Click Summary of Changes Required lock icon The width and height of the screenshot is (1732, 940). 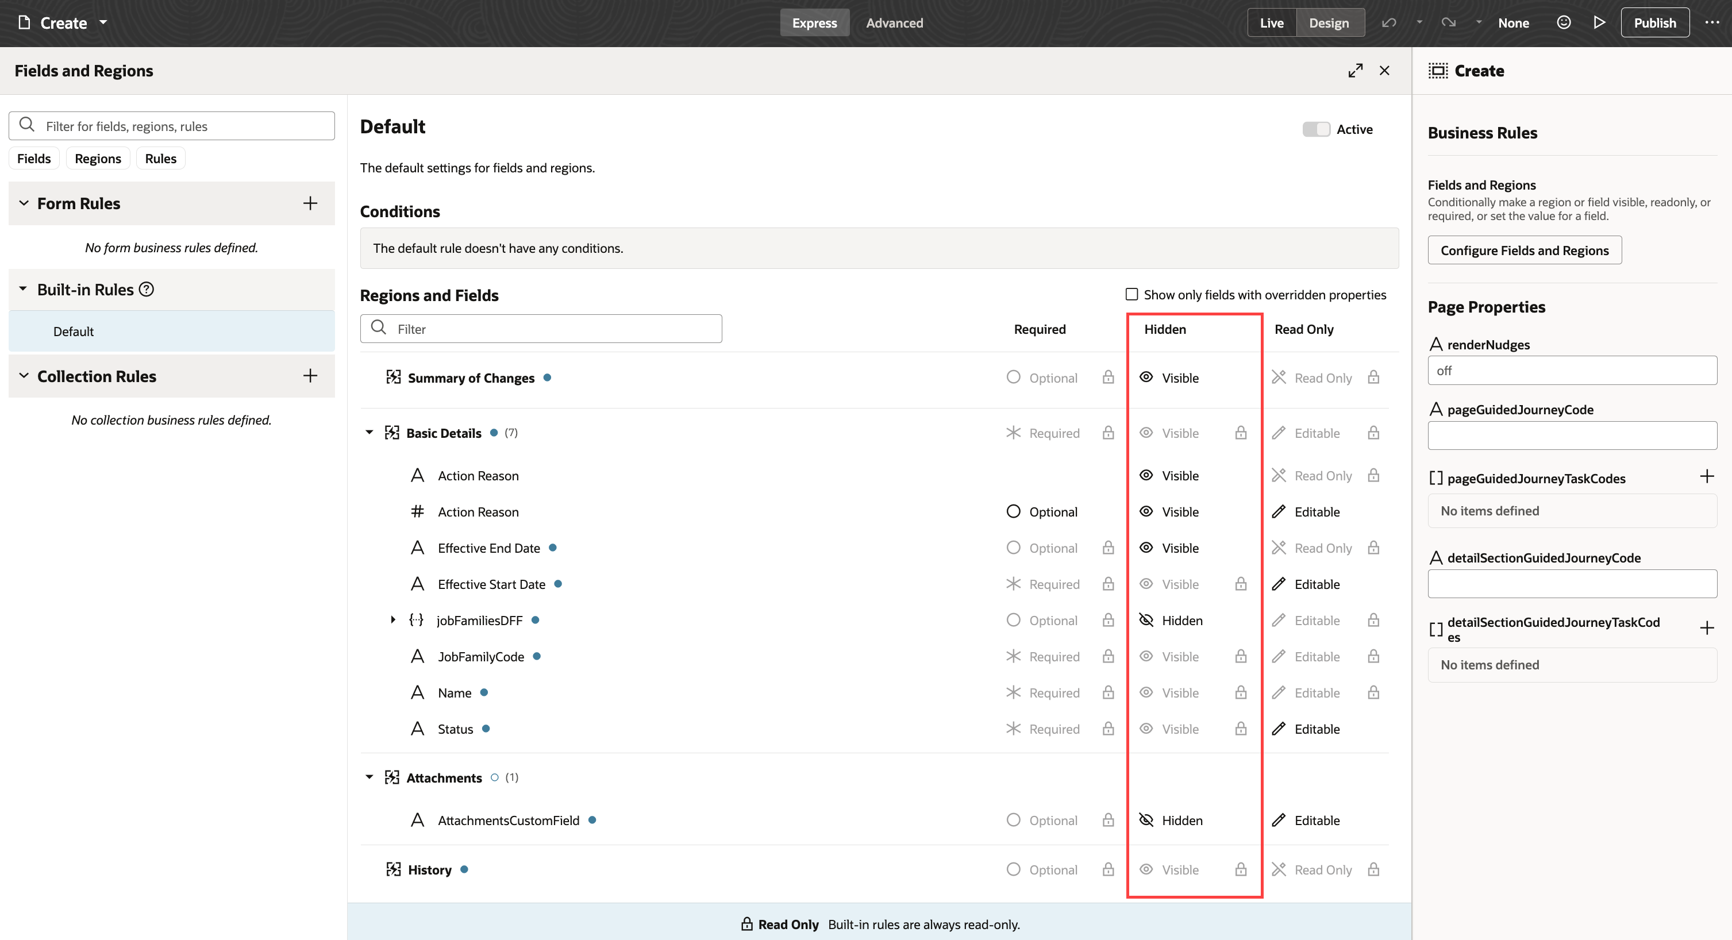(x=1108, y=377)
